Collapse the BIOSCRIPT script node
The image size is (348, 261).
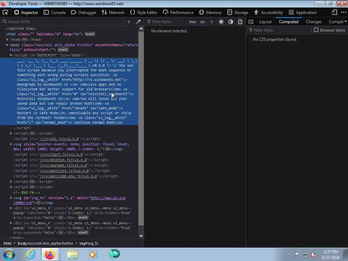click(x=11, y=55)
